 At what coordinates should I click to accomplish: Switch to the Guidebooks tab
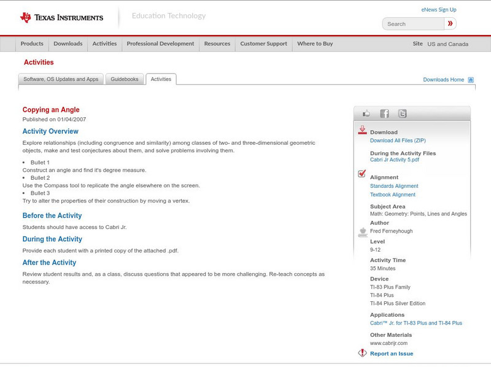[125, 79]
